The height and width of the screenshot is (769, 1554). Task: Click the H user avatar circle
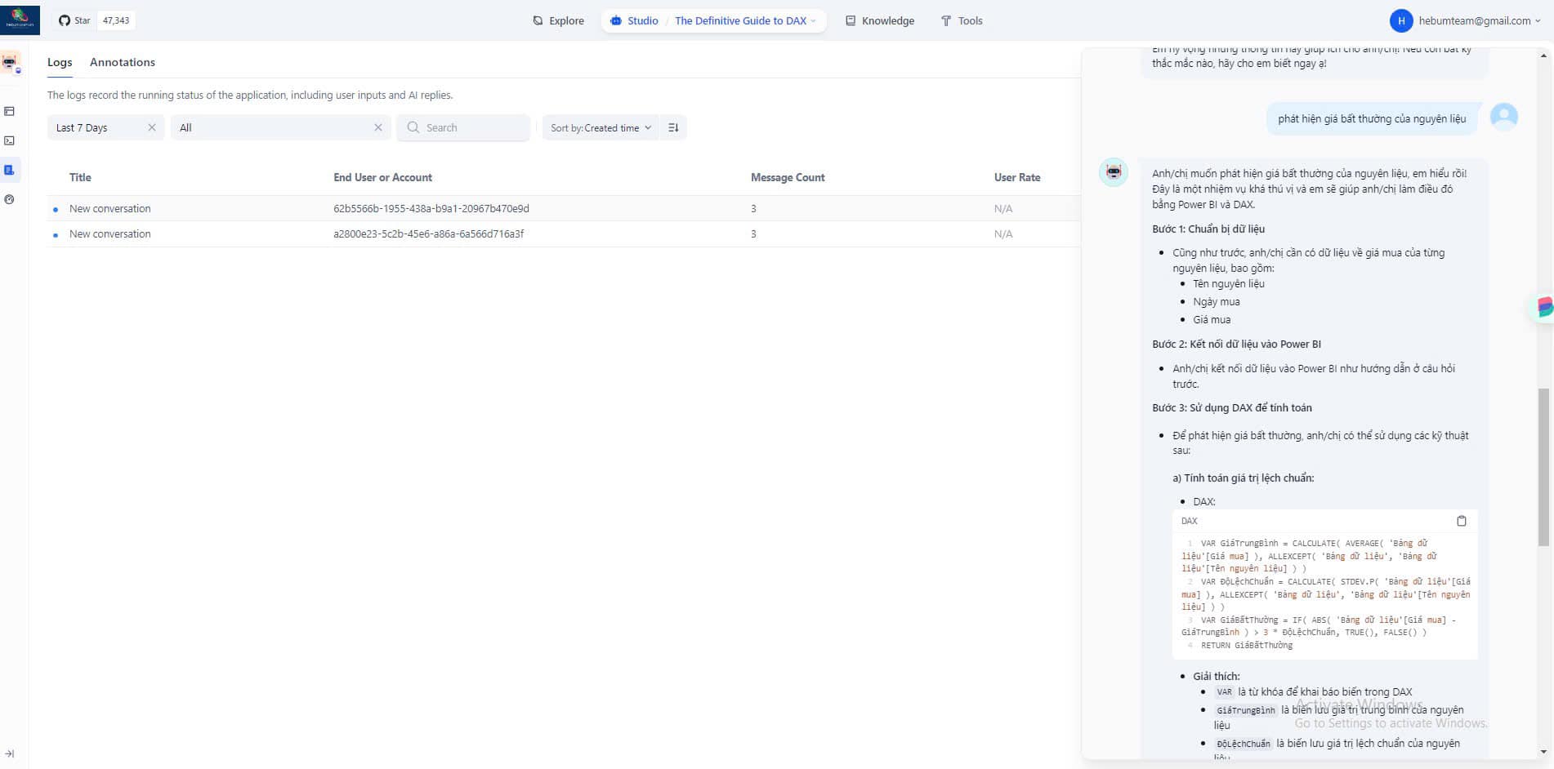(1401, 20)
